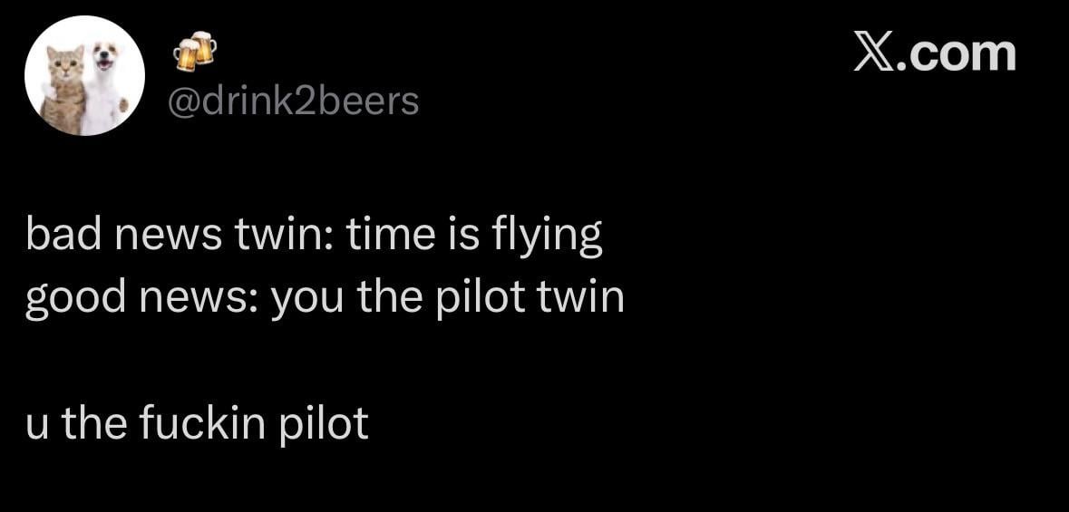Click the X.com watermark text
The width and height of the screenshot is (1069, 512).
click(x=935, y=53)
